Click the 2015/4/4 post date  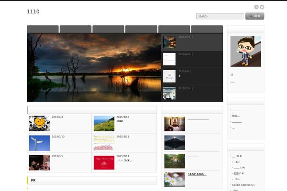click(x=57, y=117)
